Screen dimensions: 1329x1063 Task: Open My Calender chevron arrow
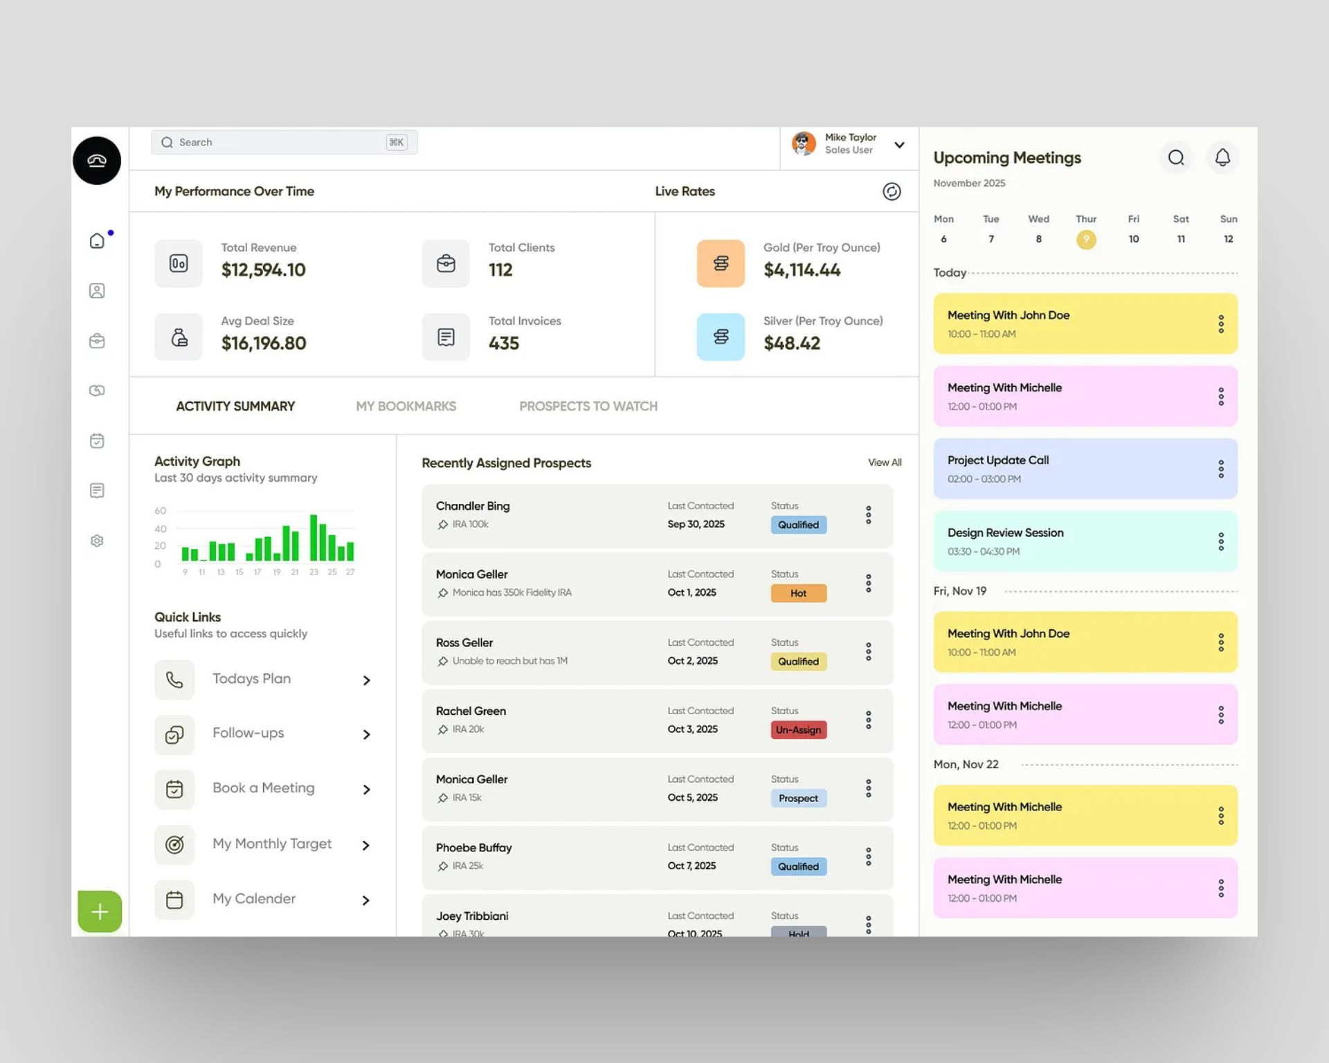[x=367, y=900]
